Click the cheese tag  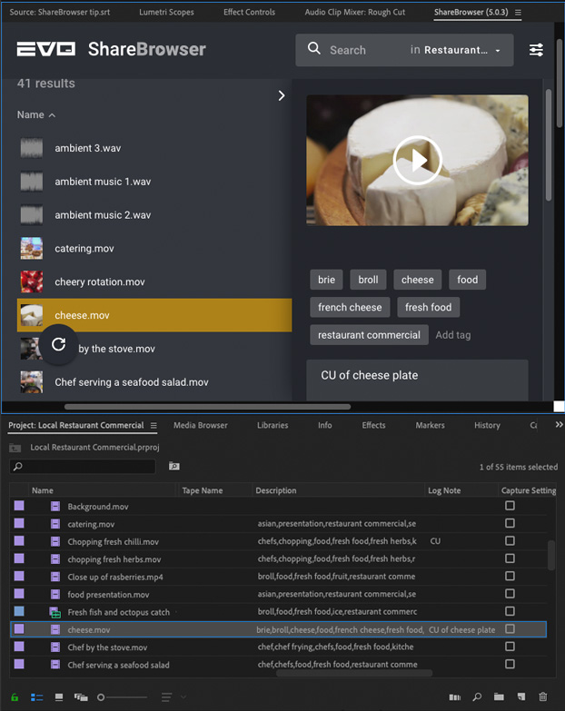(418, 280)
